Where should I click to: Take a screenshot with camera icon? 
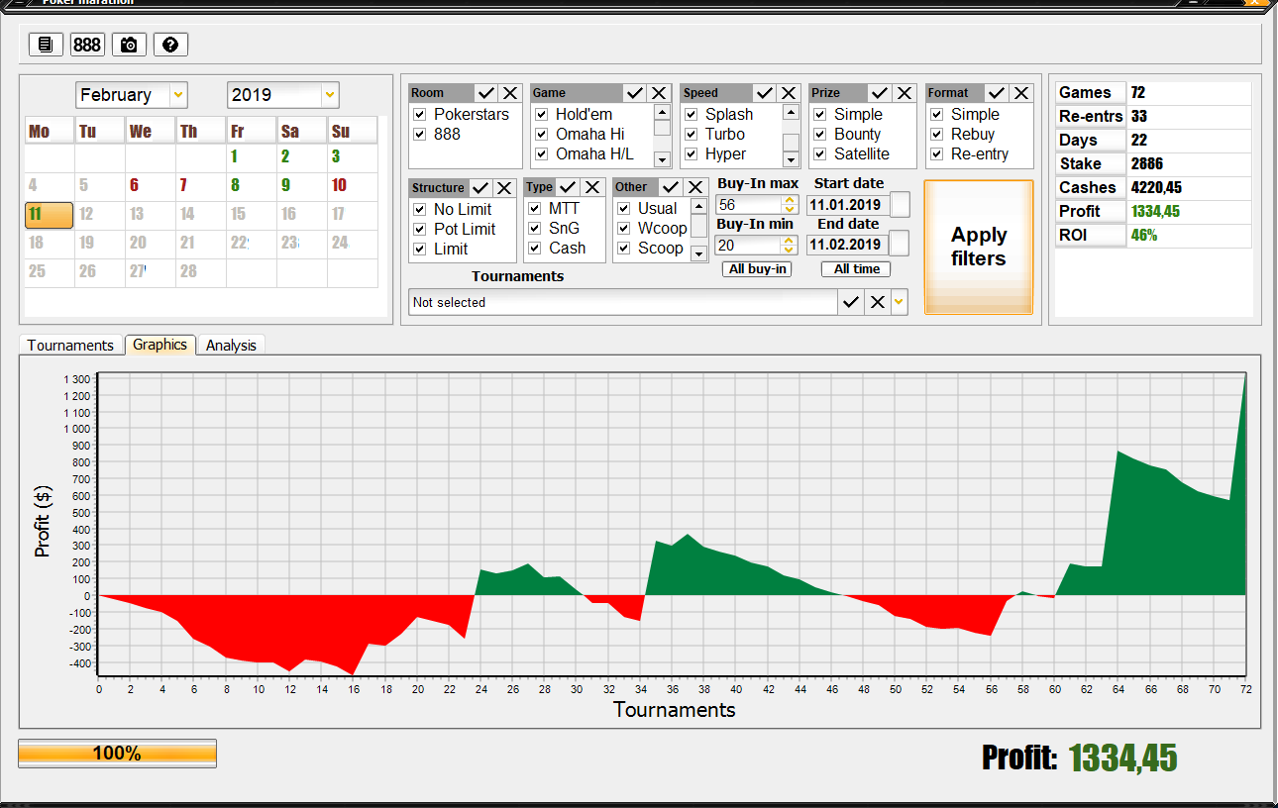tap(129, 45)
